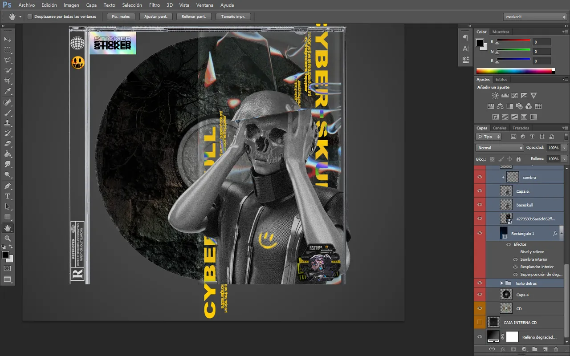Add a Brightness/Contrast adjustment

(x=495, y=96)
